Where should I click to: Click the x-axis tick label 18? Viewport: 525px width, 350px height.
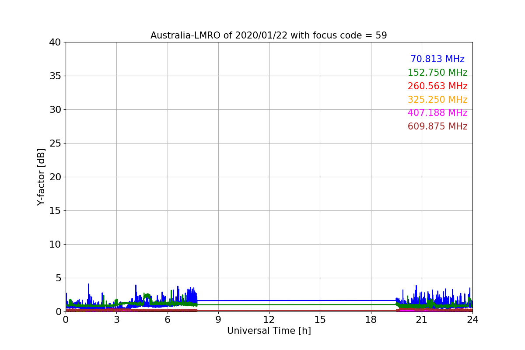point(371,320)
